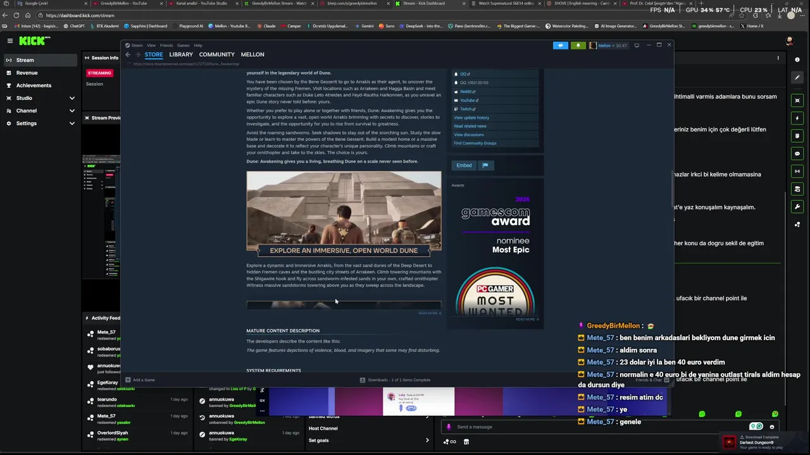Expand the Settings section in Kick sidebar
The width and height of the screenshot is (810, 455).
click(x=40, y=123)
